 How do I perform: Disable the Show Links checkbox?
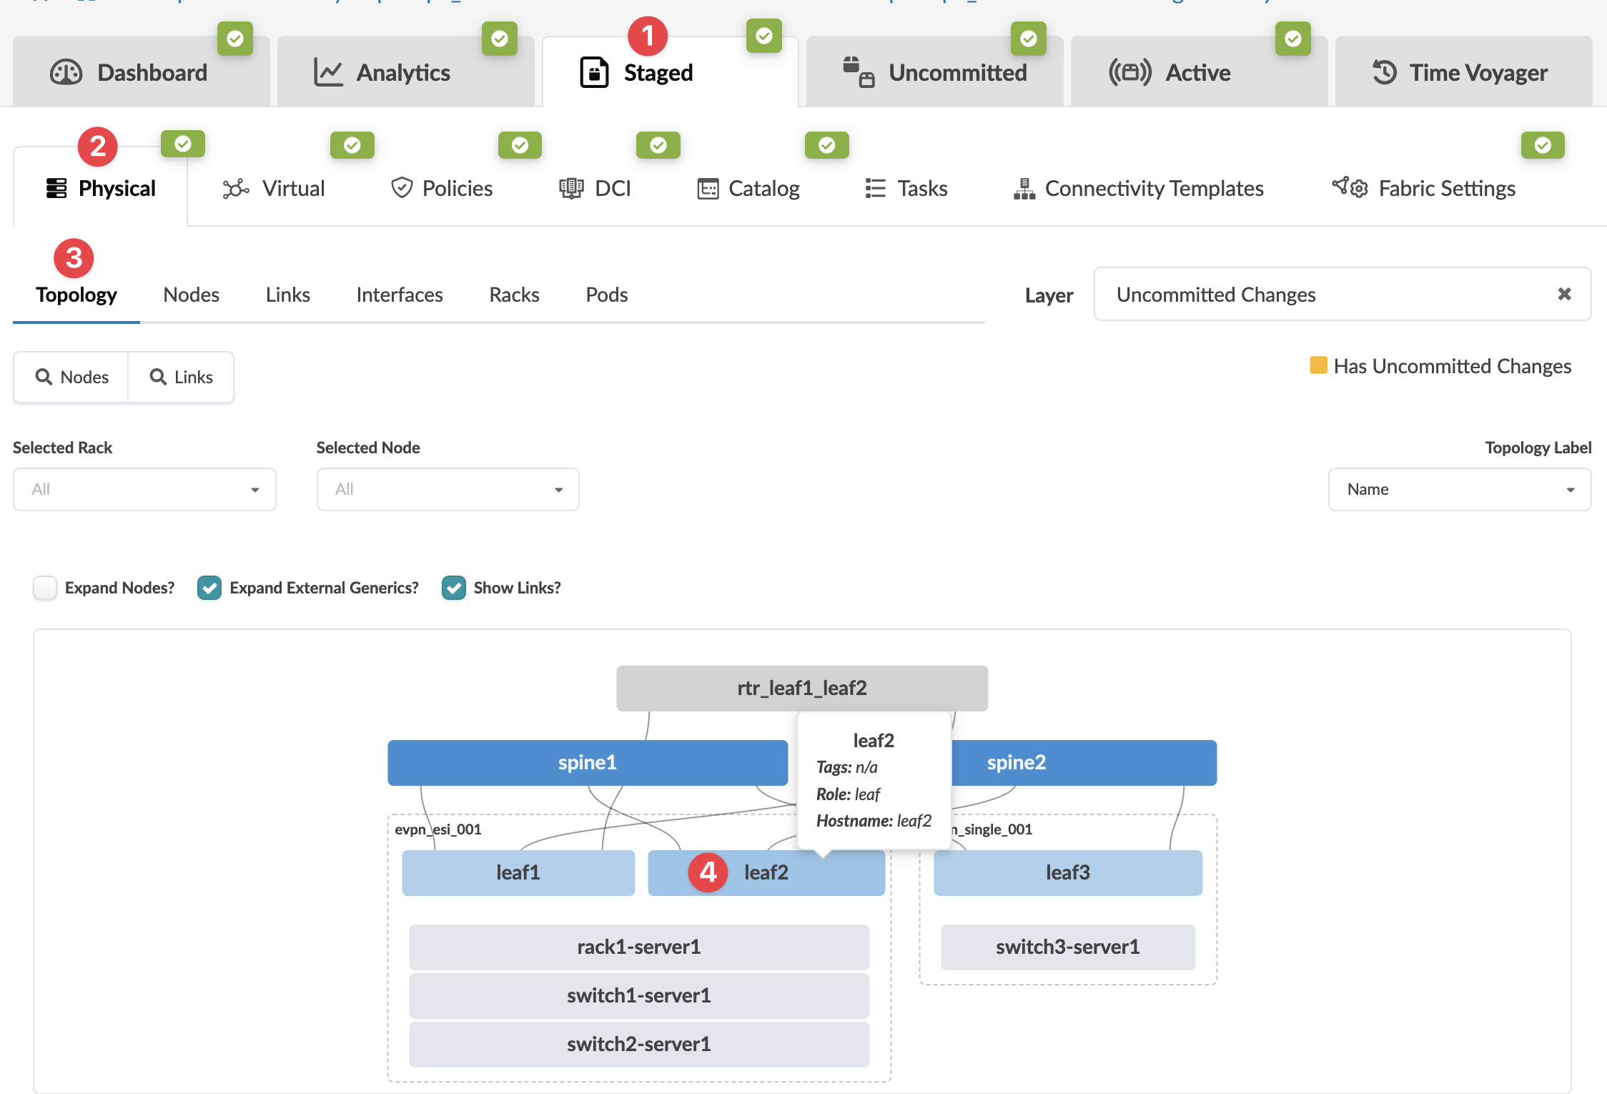point(454,588)
